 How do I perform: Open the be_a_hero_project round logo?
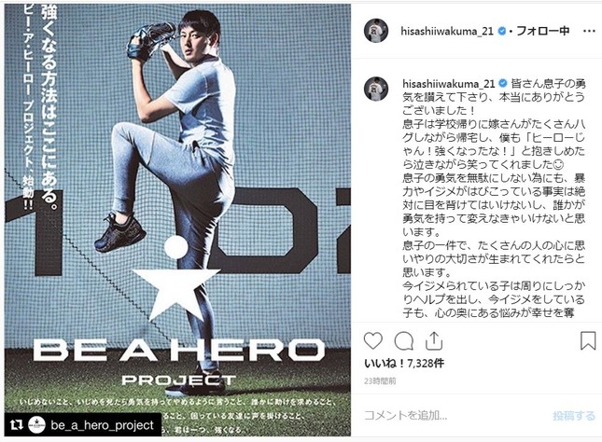(x=36, y=424)
